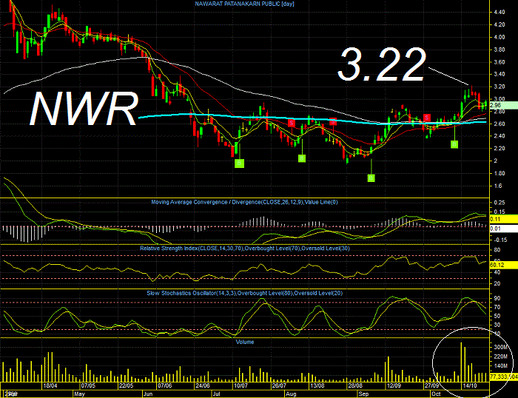Click the Volume panel title
This screenshot has width=518, height=398.
point(245,343)
